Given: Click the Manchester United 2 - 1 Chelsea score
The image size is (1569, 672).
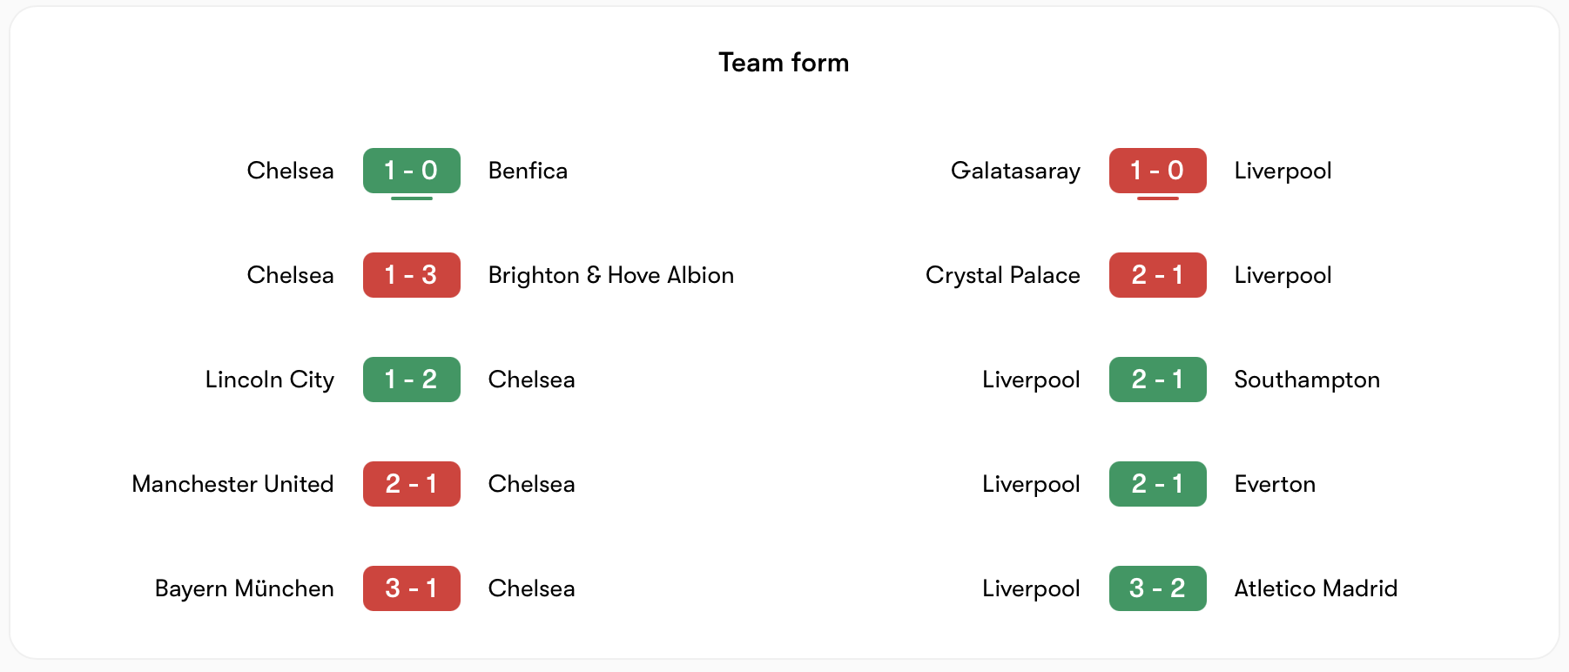Looking at the screenshot, I should click(x=411, y=484).
